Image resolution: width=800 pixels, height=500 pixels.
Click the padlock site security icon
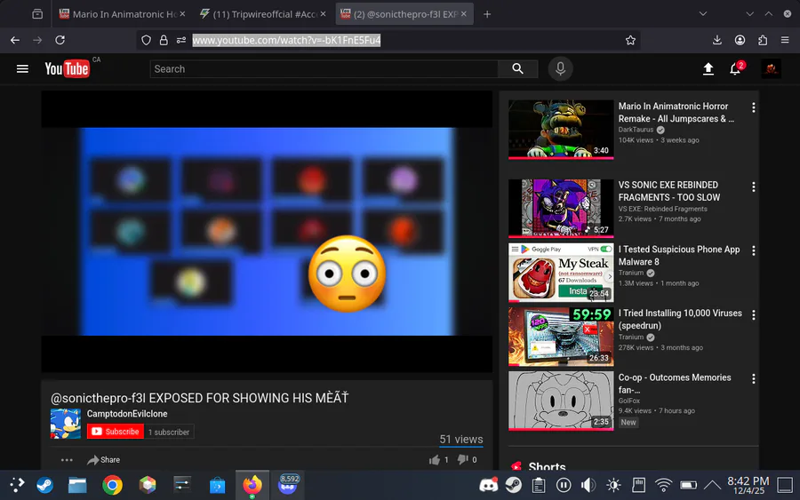[x=164, y=40]
